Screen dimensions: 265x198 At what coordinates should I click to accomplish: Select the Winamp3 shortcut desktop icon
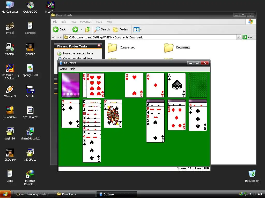pos(10,92)
